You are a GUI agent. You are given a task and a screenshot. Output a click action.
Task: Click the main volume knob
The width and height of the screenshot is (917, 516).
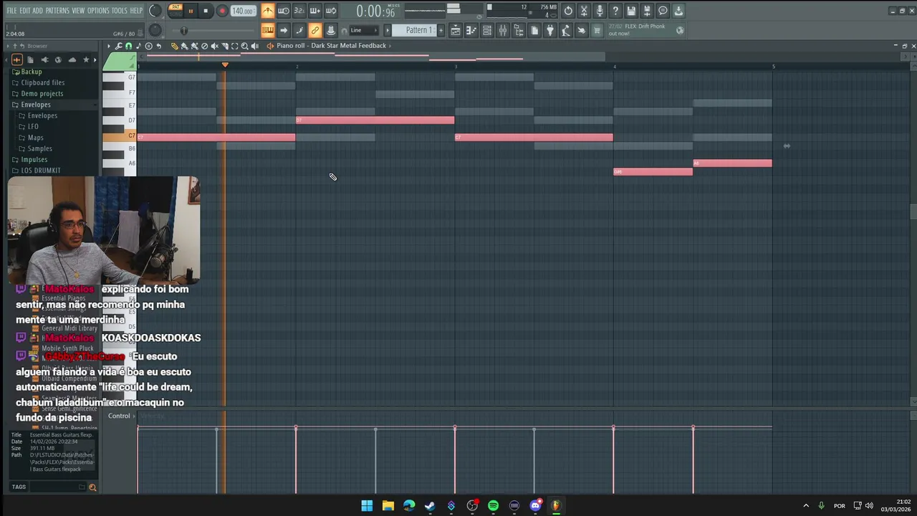click(155, 11)
